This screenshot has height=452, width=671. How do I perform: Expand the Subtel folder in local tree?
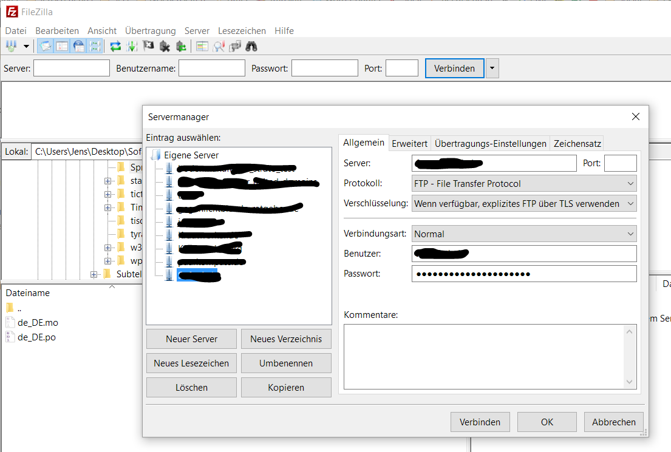pos(94,274)
